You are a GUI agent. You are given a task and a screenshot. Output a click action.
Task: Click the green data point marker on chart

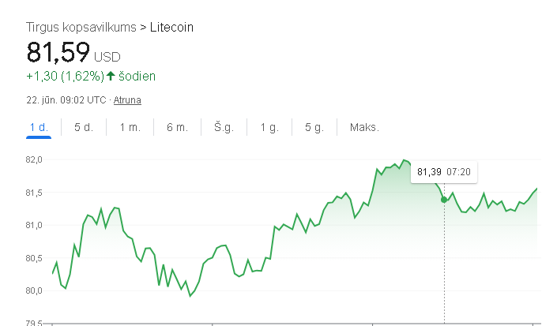click(x=444, y=200)
